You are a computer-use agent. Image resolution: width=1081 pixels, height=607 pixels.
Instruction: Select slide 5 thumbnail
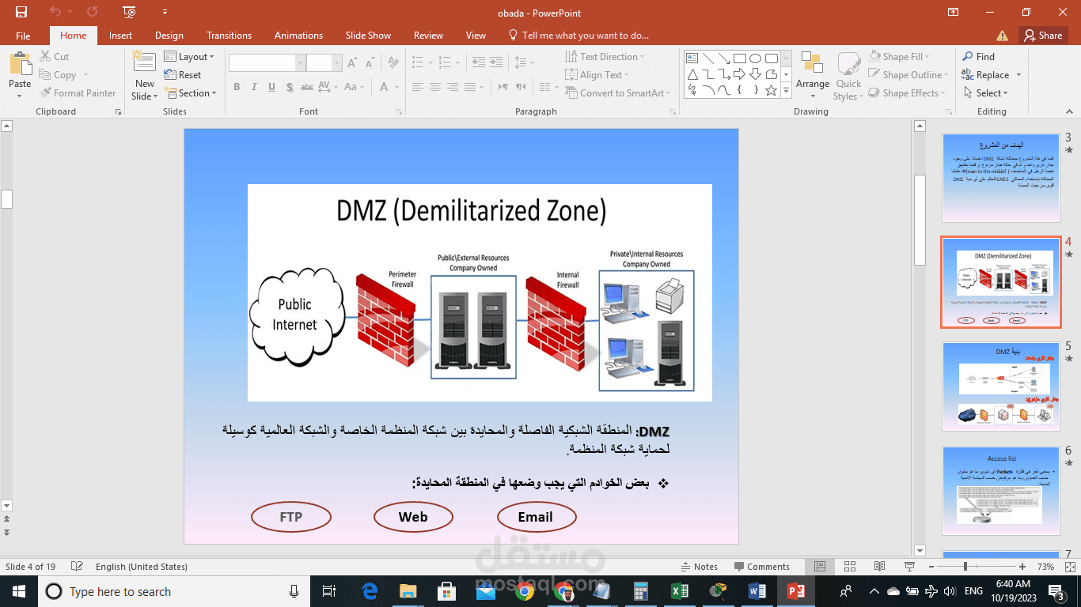[1000, 386]
